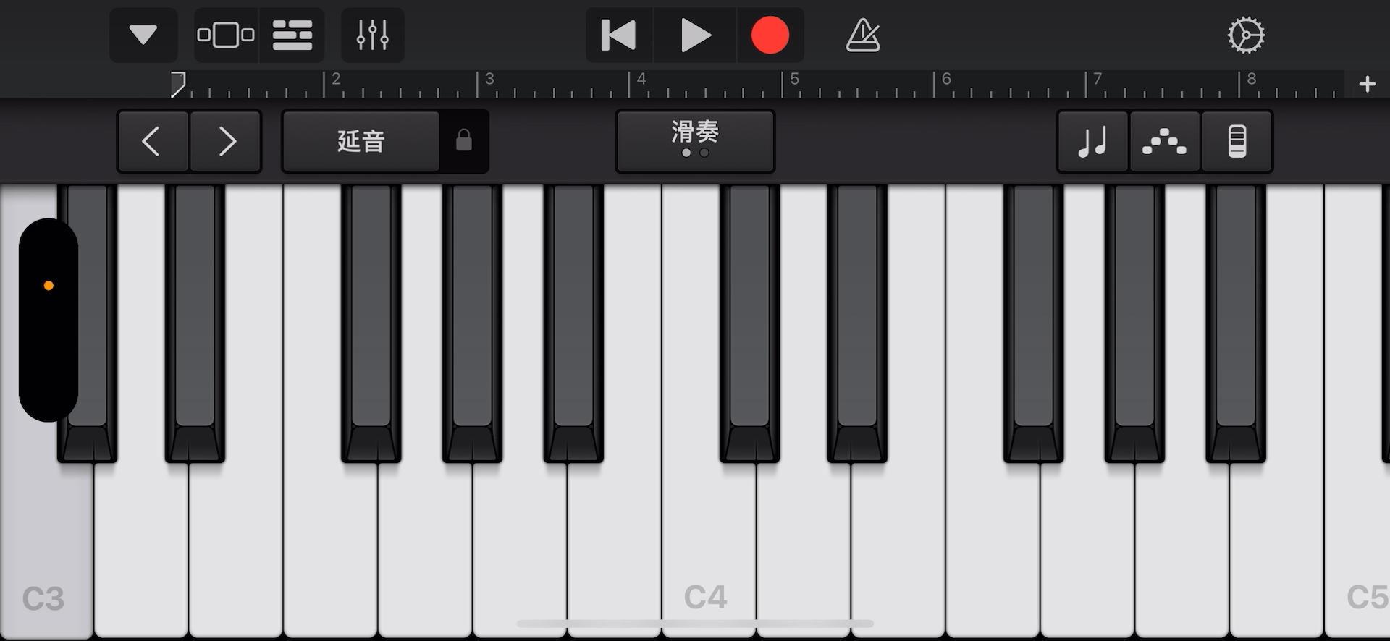This screenshot has height=641, width=1390.
Task: Open the keyboard layout controls
Action: 1237,141
